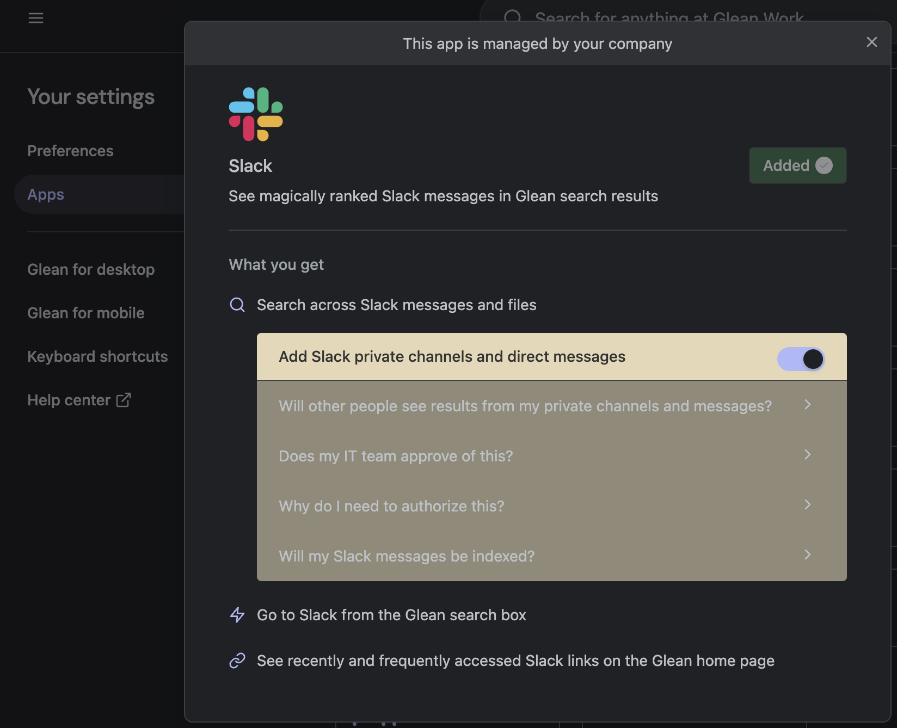Click the checkmark icon in Added button
The image size is (897, 728).
click(x=824, y=165)
